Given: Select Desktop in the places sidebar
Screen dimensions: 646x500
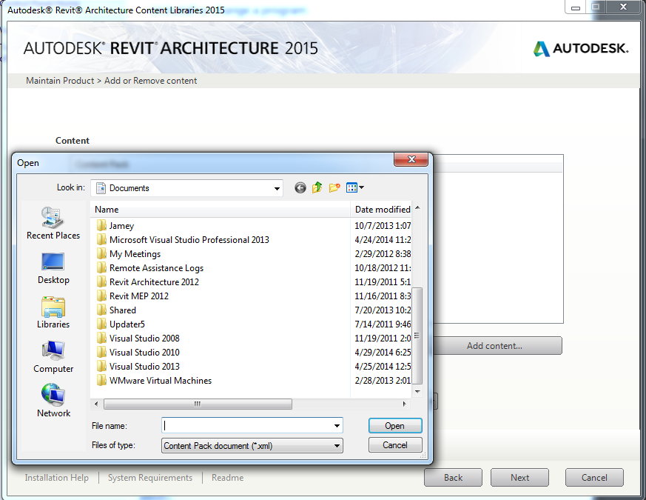Looking at the screenshot, I should click(x=53, y=267).
